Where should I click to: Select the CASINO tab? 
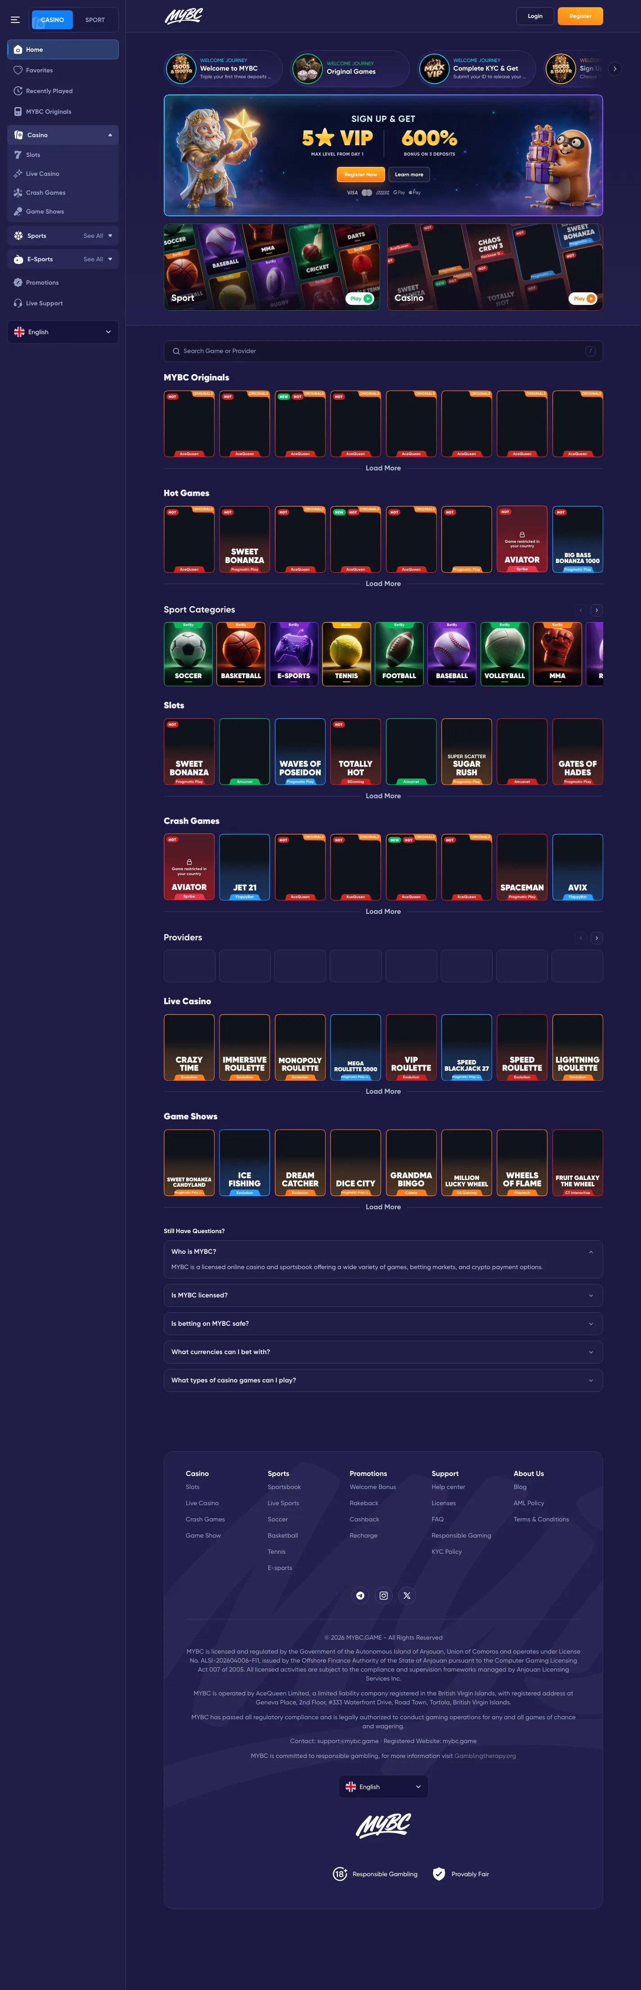pos(53,20)
